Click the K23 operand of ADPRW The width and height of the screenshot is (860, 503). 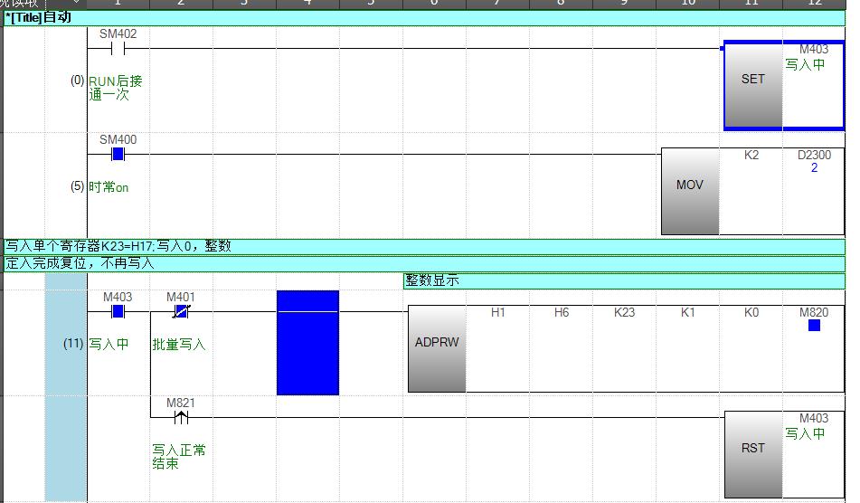(x=624, y=313)
